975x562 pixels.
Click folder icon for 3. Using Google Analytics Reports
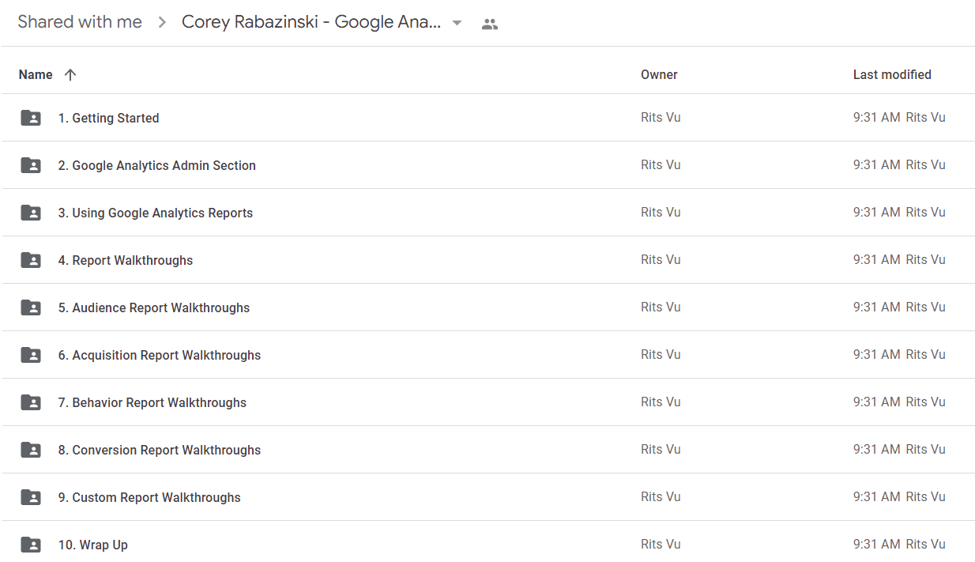(x=31, y=213)
